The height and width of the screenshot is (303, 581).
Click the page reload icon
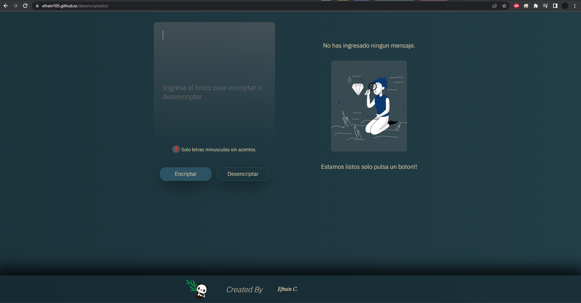(25, 5)
